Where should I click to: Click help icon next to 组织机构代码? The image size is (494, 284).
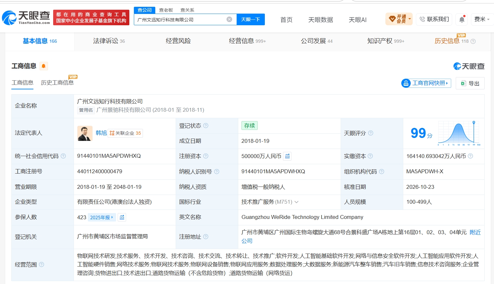[x=382, y=172]
